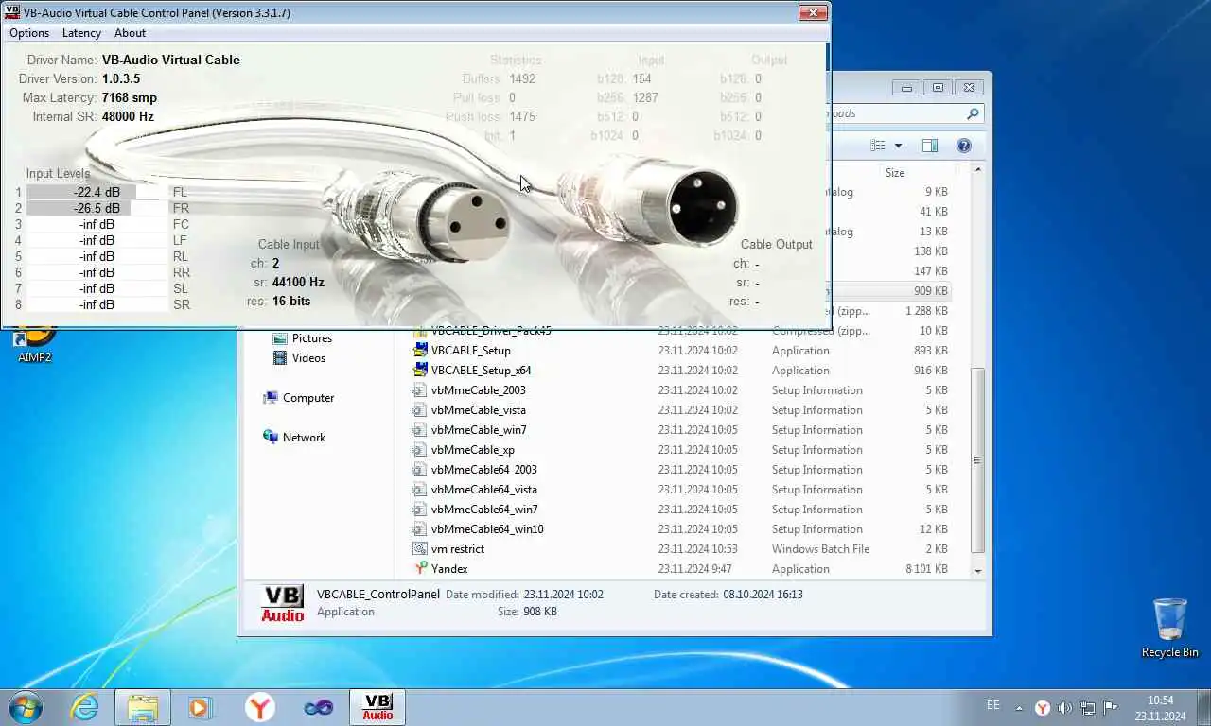
Task: Change Explorer view with the view icon
Action: pyautogui.click(x=878, y=146)
